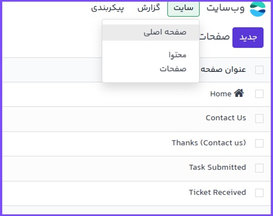Check the Home page row checkbox
The height and width of the screenshot is (216, 273).
click(259, 94)
